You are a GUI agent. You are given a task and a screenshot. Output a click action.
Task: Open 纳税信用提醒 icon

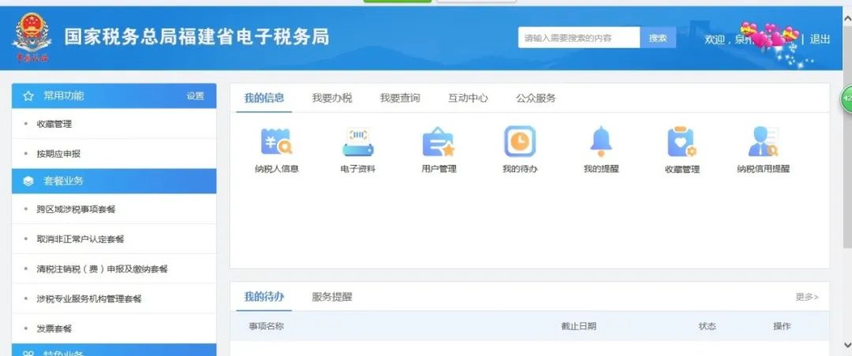coord(763,142)
